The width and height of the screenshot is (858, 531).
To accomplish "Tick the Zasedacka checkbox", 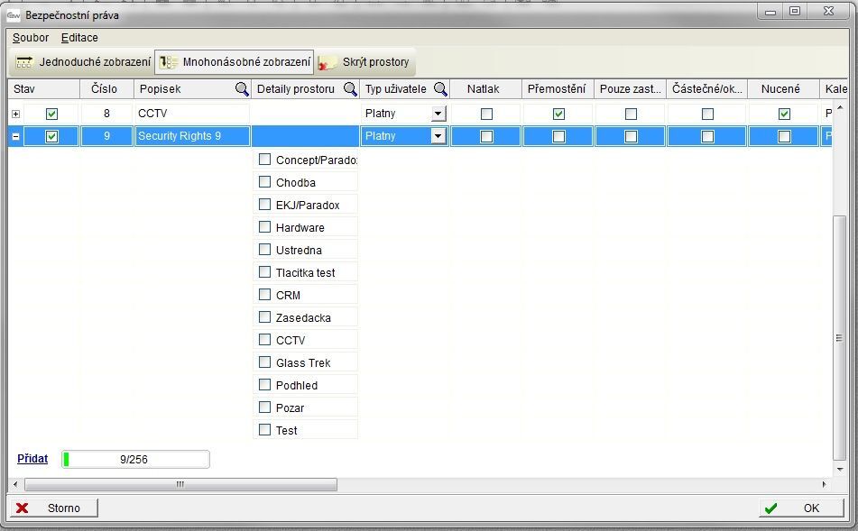I will tap(264, 317).
